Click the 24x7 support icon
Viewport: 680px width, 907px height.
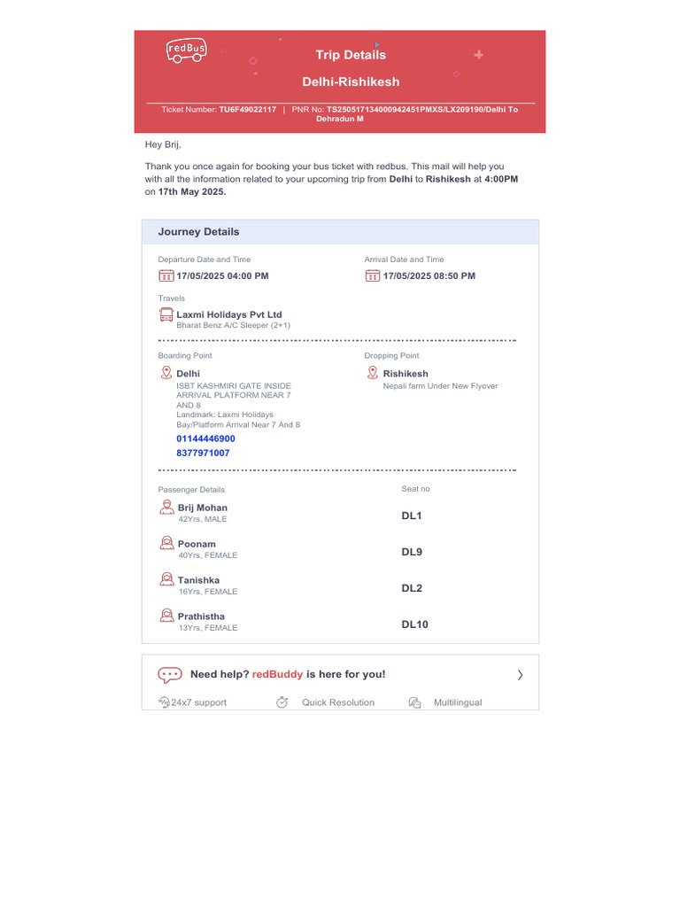pos(164,702)
